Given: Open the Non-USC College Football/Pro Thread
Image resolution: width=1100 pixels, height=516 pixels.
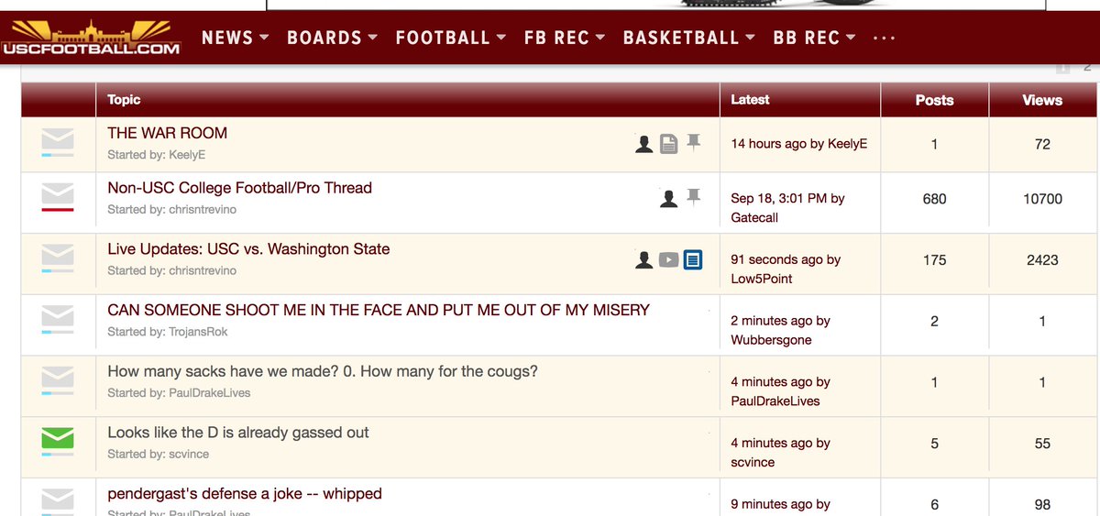Looking at the screenshot, I should click(x=239, y=188).
